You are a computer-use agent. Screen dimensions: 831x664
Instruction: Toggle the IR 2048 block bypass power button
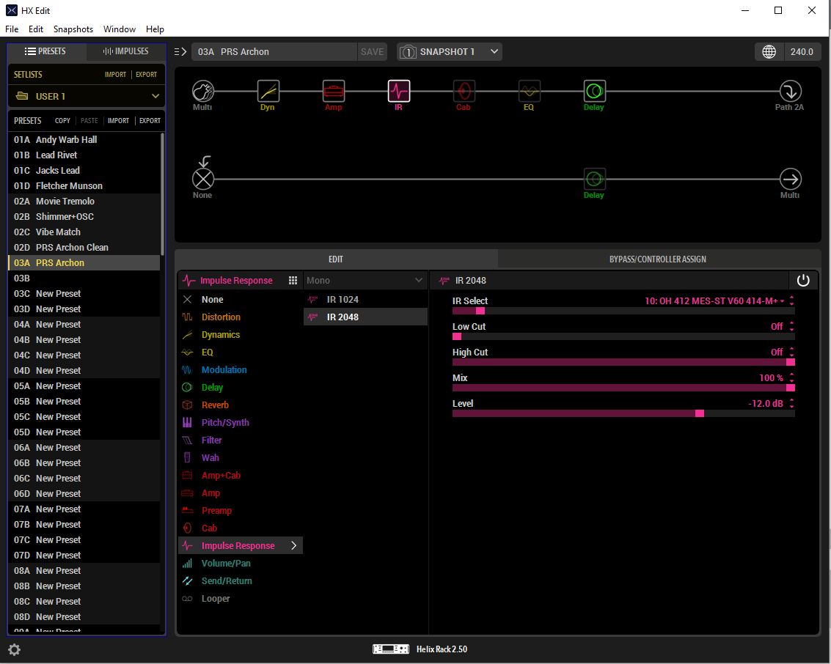tap(803, 281)
